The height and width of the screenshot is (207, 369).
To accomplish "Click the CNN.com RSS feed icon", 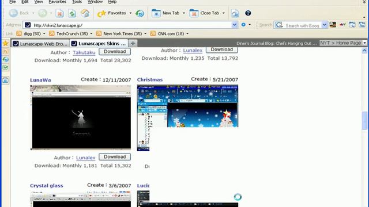I will [x=153, y=33].
